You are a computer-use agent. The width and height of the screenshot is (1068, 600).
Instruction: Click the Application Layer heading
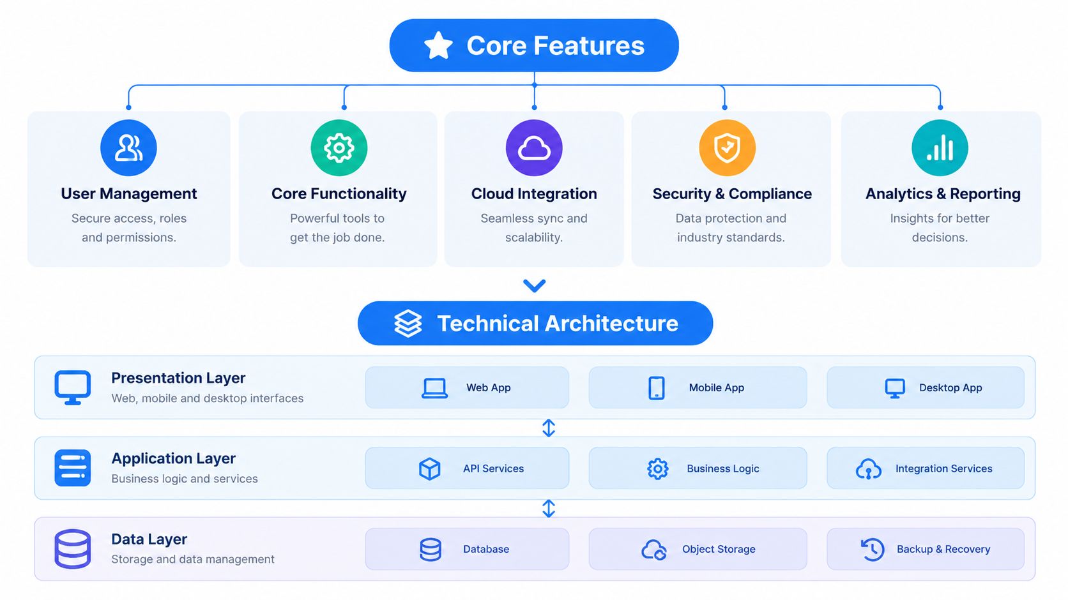[x=173, y=458]
